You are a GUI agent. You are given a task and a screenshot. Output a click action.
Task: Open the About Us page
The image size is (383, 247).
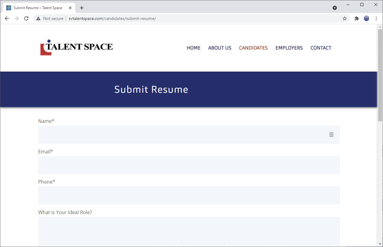tap(220, 48)
